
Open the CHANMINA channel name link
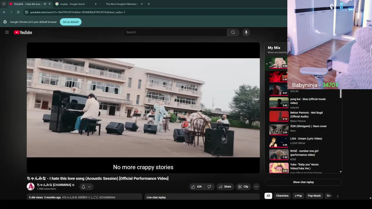pyautogui.click(x=54, y=185)
